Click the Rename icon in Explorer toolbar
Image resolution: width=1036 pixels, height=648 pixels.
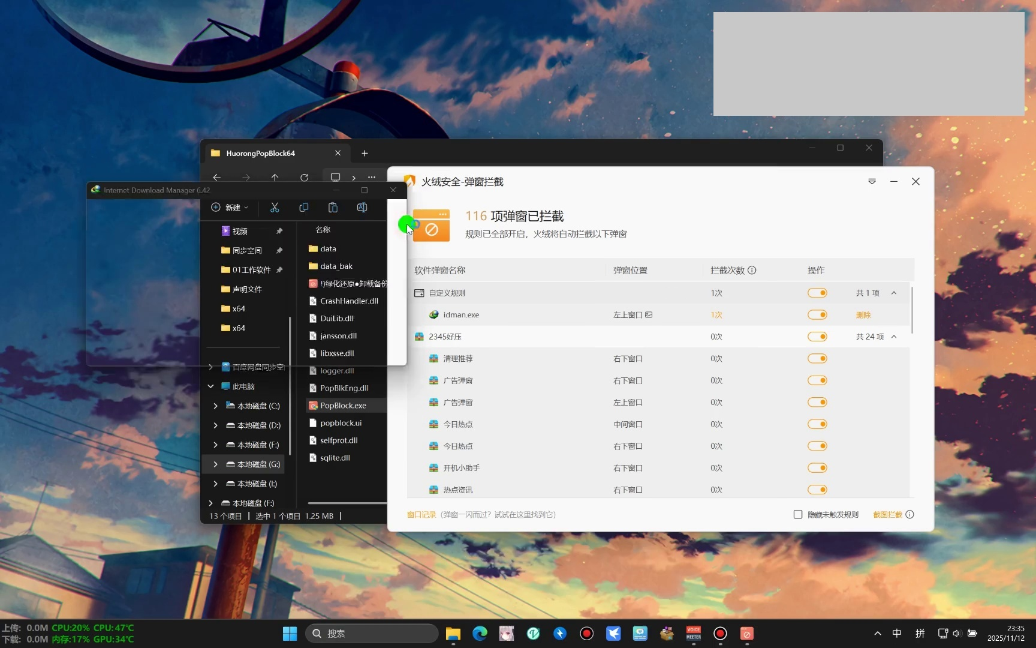coord(362,208)
